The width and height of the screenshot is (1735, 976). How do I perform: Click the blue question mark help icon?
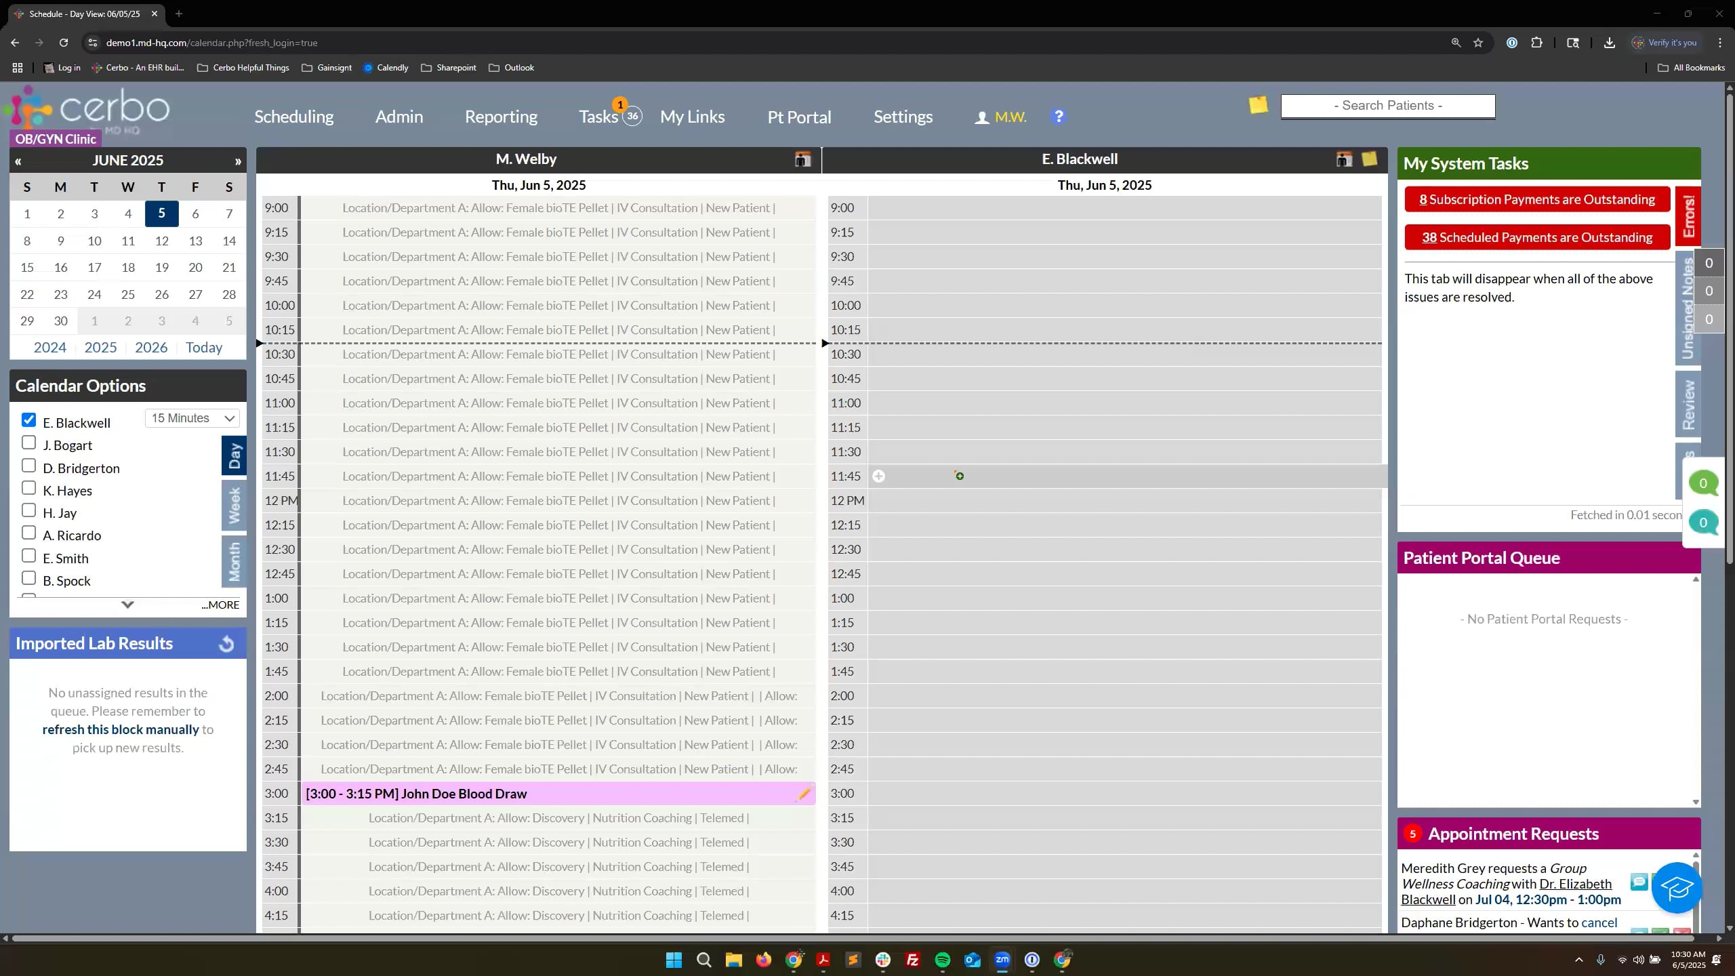click(1058, 117)
